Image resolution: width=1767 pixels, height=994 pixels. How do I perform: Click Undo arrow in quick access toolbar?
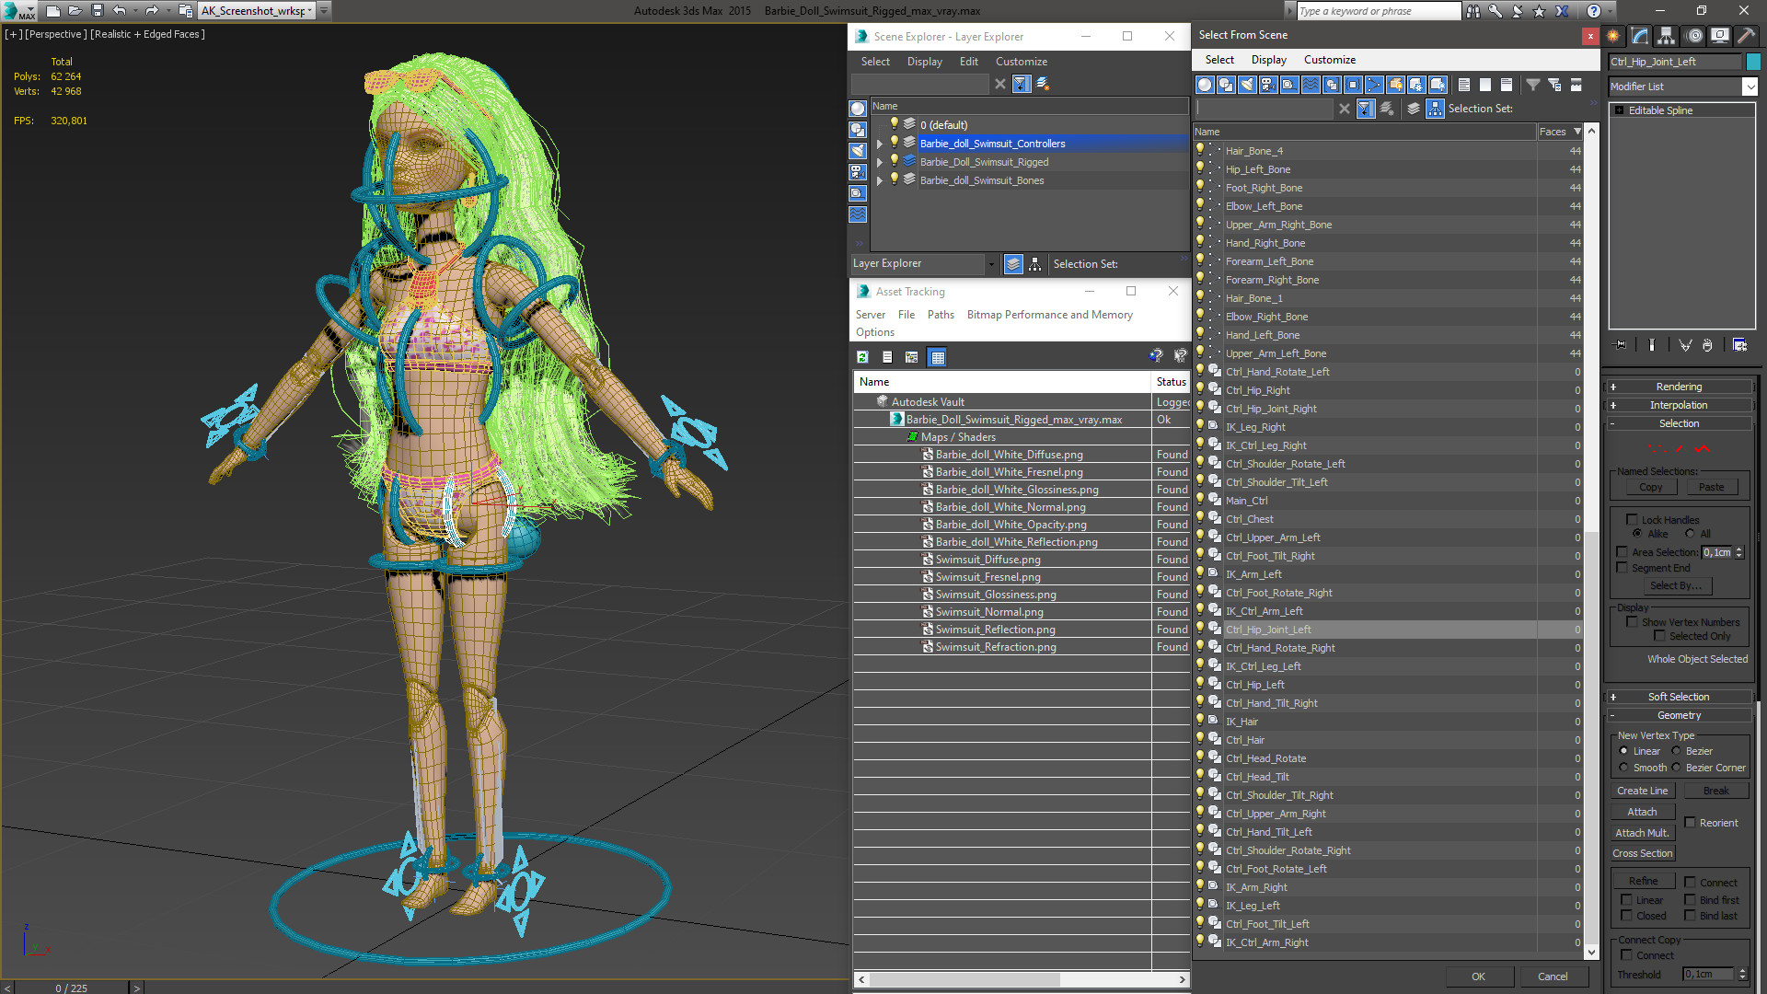point(120,11)
